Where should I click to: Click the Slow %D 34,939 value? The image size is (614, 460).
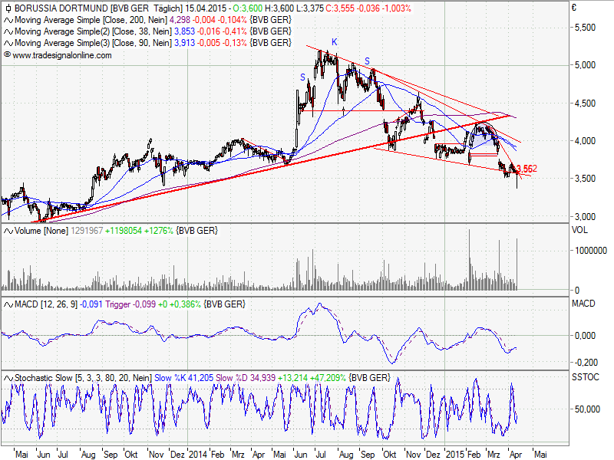(245, 378)
